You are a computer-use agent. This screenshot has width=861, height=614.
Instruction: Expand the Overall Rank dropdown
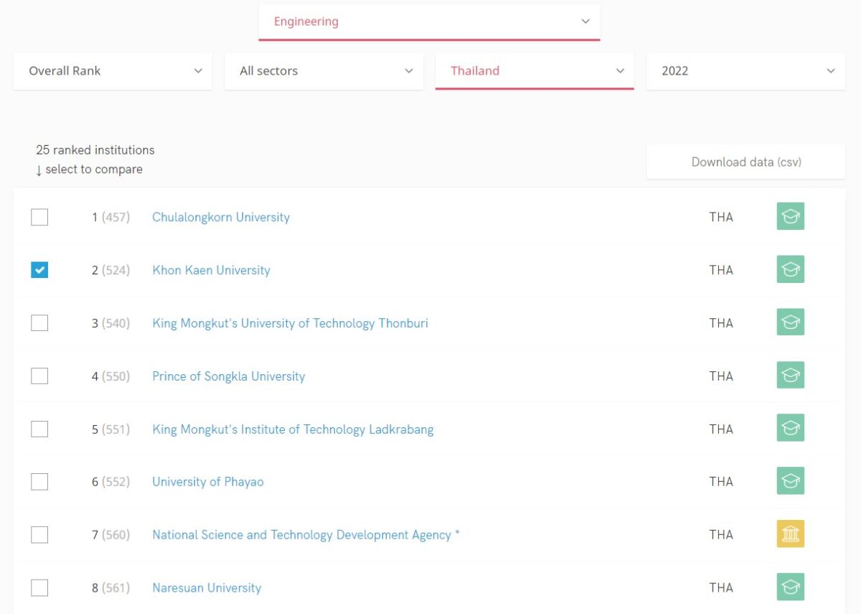click(113, 71)
